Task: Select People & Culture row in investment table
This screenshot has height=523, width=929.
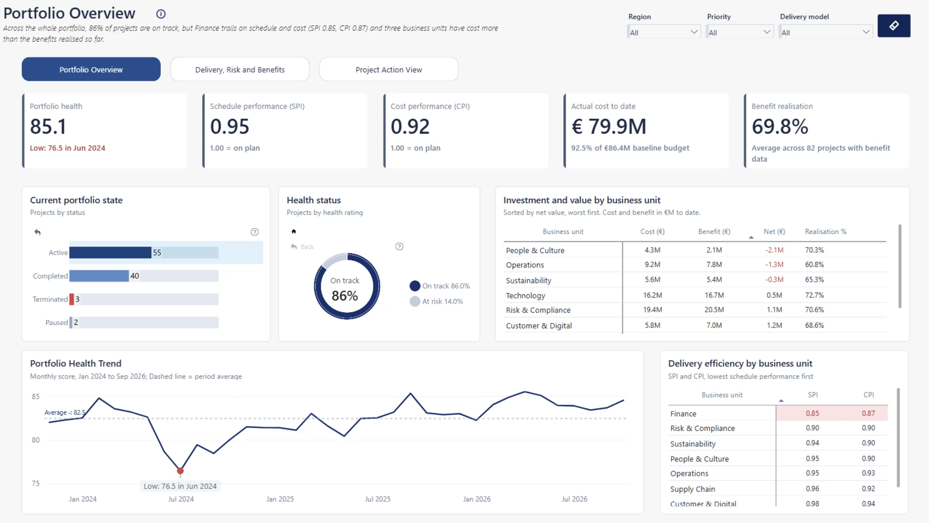Action: (695, 250)
